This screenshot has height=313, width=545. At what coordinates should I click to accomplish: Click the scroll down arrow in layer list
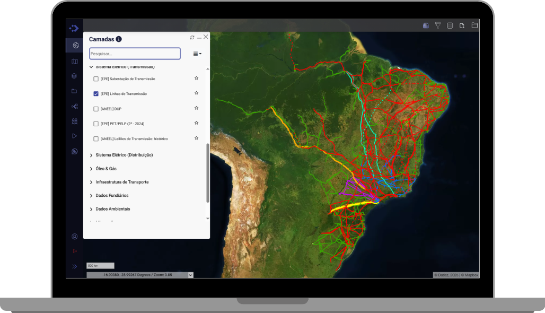click(207, 219)
